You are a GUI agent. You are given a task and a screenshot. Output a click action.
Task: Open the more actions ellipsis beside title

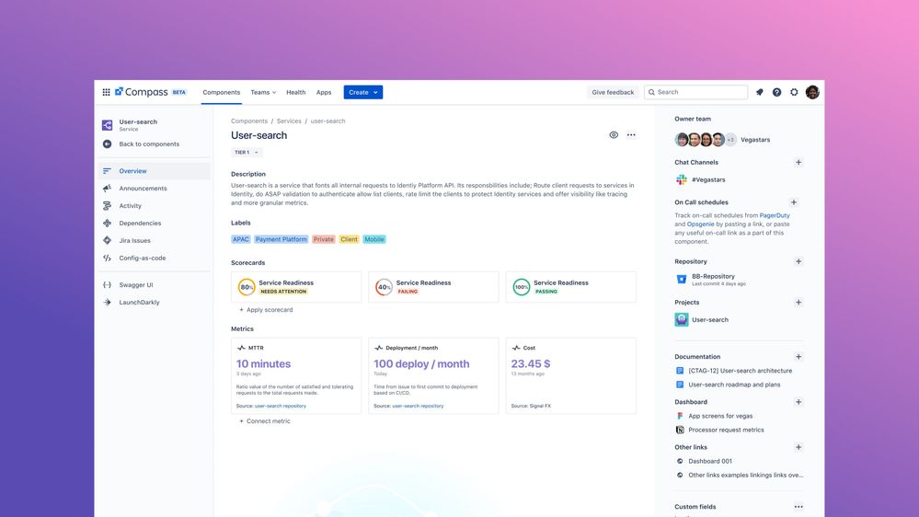point(631,135)
